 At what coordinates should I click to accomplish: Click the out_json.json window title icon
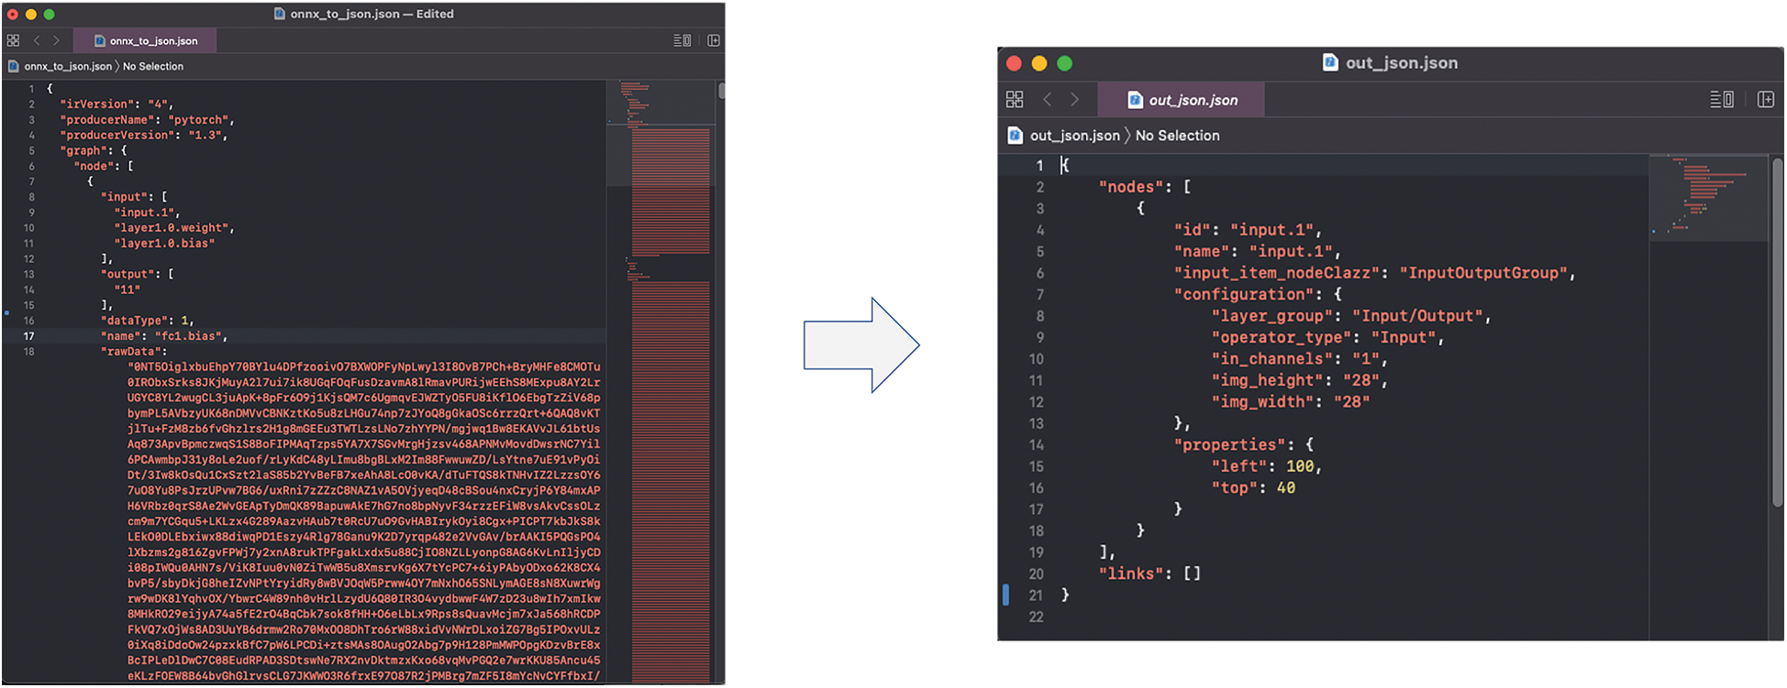tap(1330, 62)
